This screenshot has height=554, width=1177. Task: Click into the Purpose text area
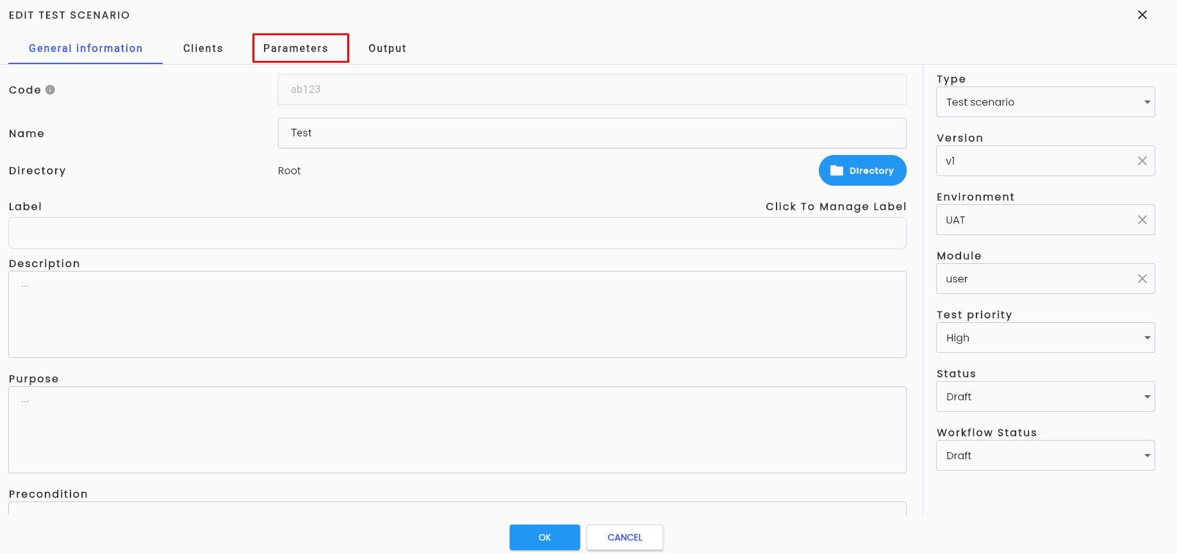457,430
